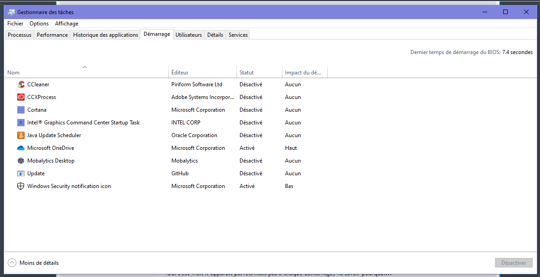The width and height of the screenshot is (540, 277).
Task: Click Mobalytics Desktop's Désactivé status
Action: tap(251, 161)
